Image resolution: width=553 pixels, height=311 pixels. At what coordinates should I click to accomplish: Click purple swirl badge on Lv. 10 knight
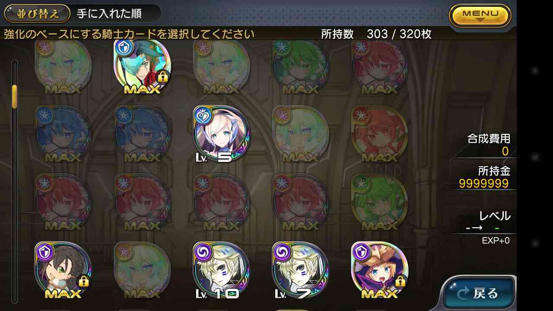[203, 251]
